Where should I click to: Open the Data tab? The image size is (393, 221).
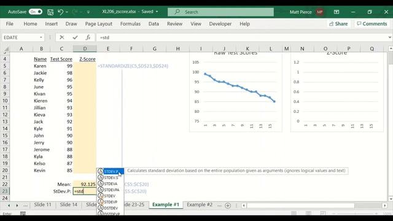pyautogui.click(x=154, y=24)
